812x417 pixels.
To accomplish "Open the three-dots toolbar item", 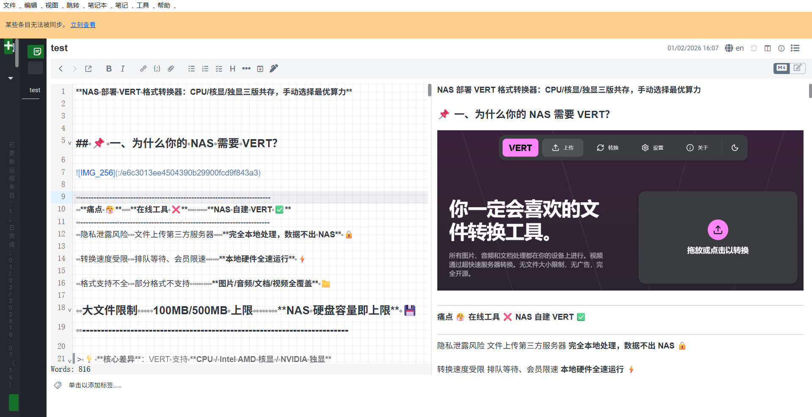I will pos(246,69).
